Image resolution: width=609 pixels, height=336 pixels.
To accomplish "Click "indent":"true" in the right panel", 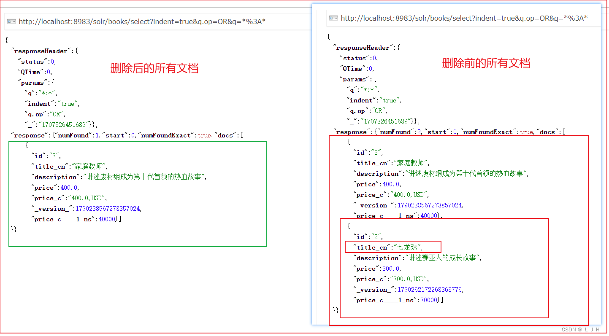I will (374, 100).
